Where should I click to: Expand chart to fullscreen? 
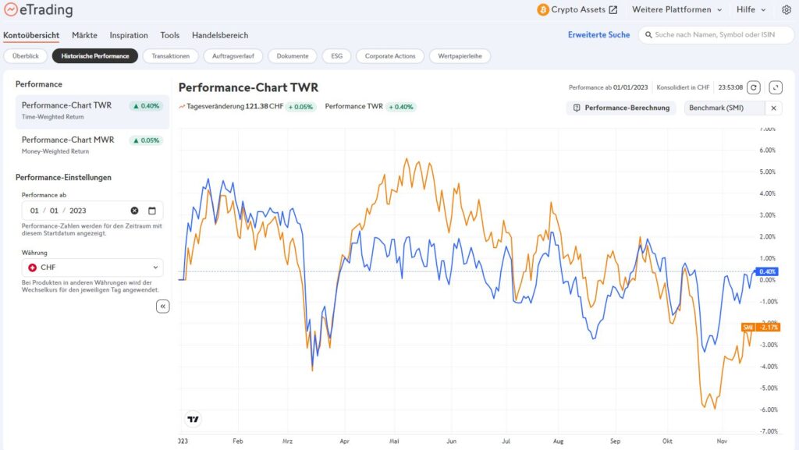[x=776, y=87]
